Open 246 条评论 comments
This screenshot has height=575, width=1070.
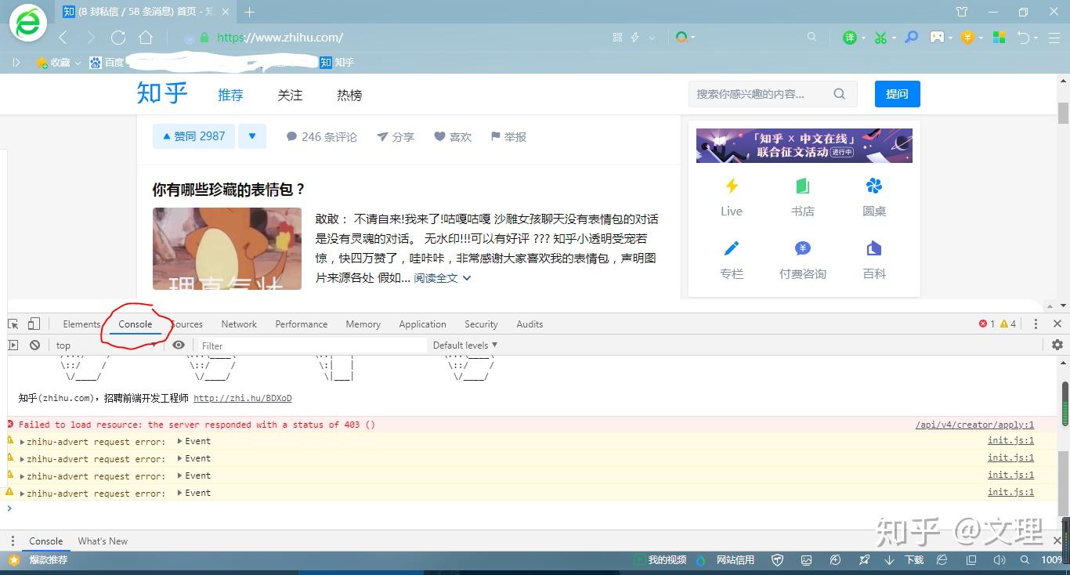[x=321, y=136]
